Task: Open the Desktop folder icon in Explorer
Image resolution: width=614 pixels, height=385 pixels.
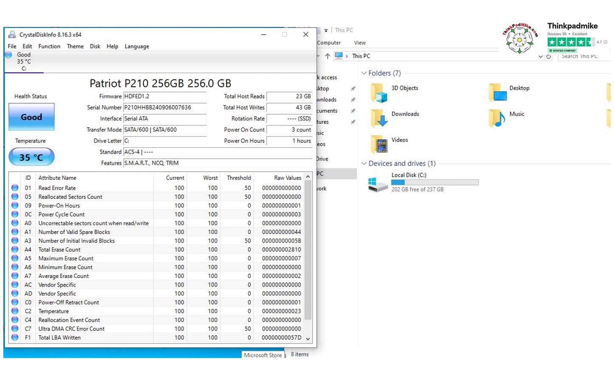Action: point(498,92)
